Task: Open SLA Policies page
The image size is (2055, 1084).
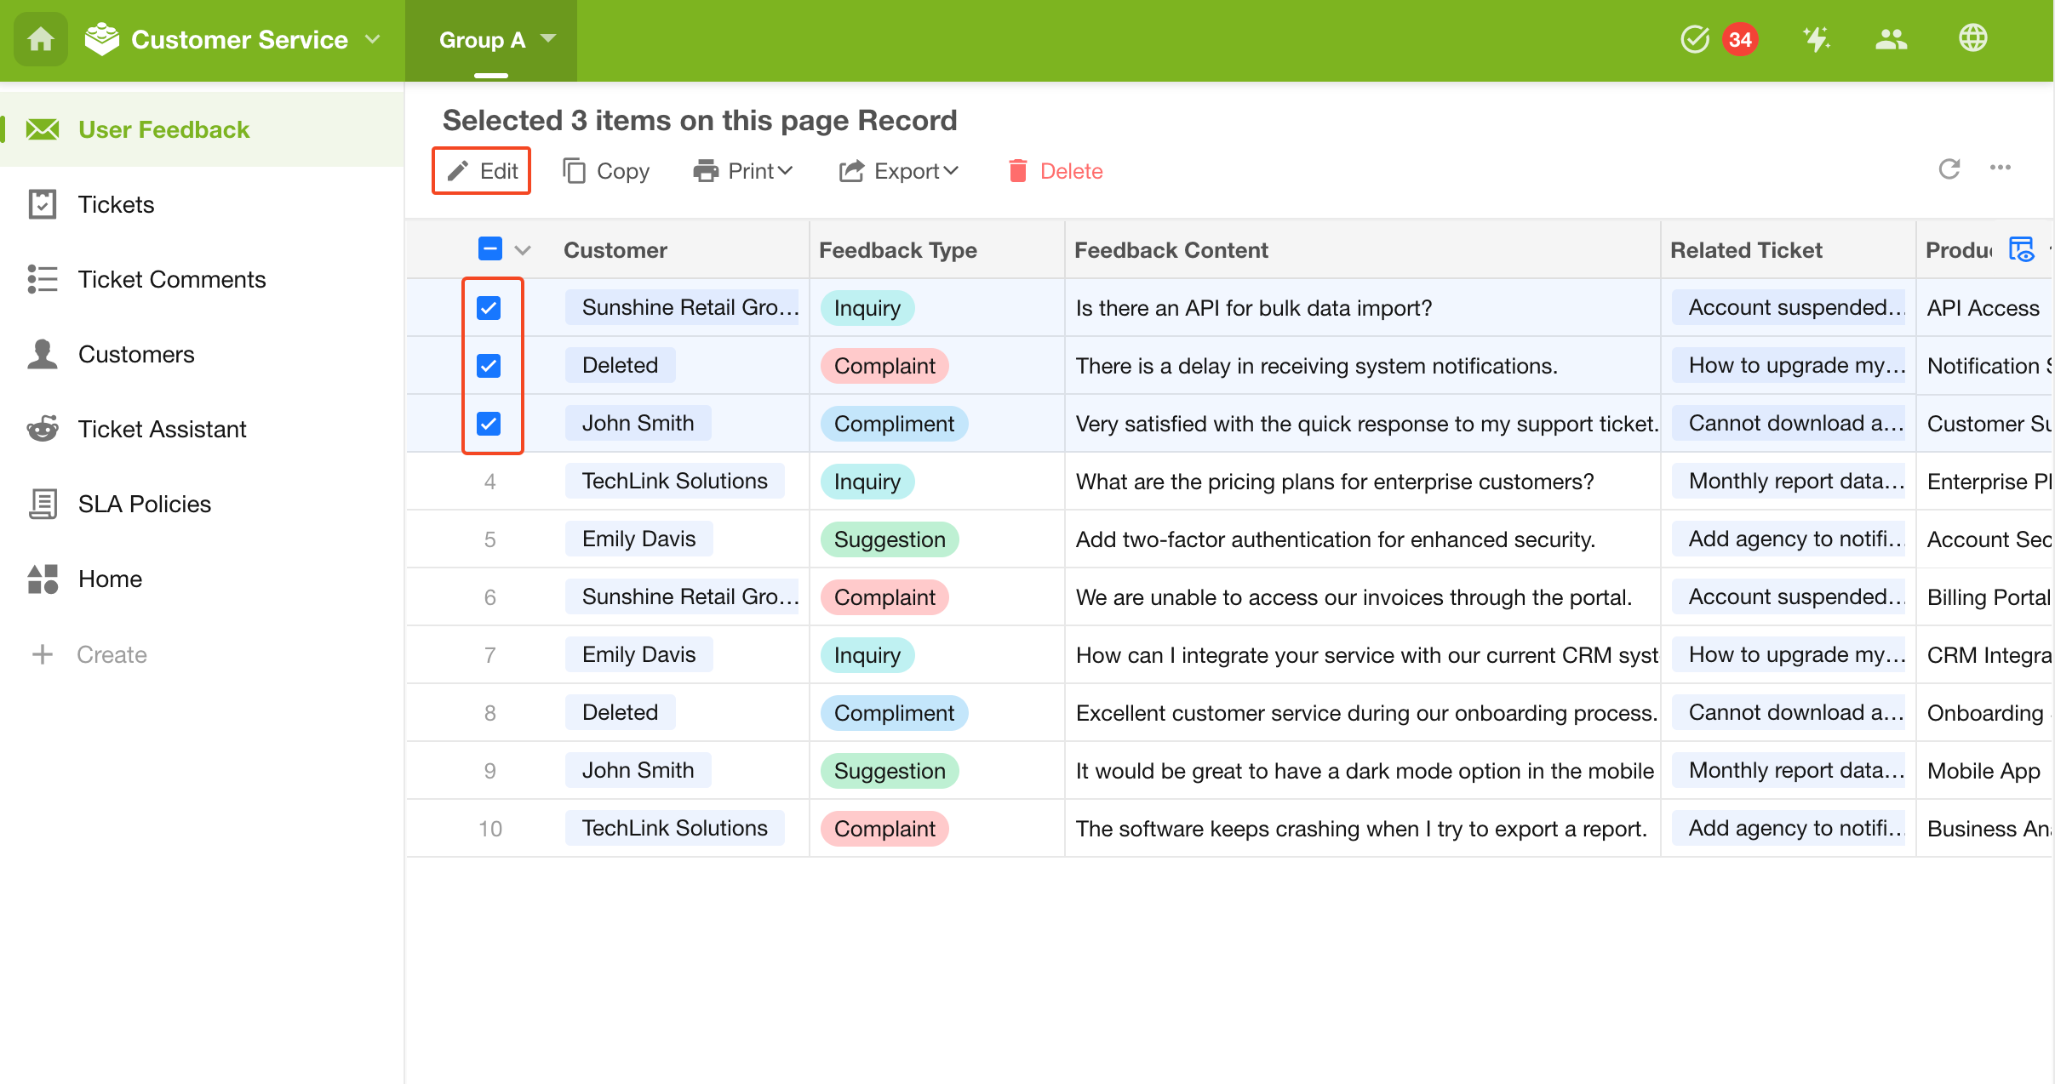Action: [202, 504]
